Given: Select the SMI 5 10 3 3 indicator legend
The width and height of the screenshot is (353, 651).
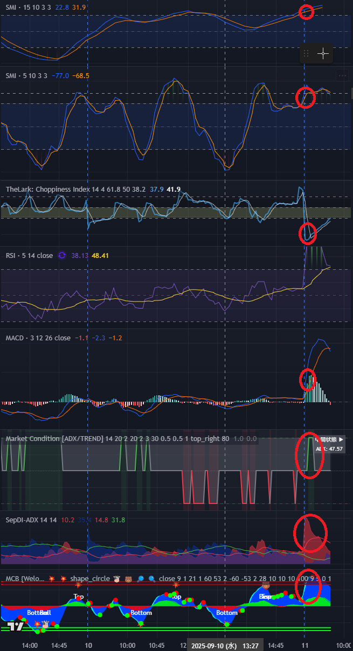Looking at the screenshot, I should coord(26,76).
